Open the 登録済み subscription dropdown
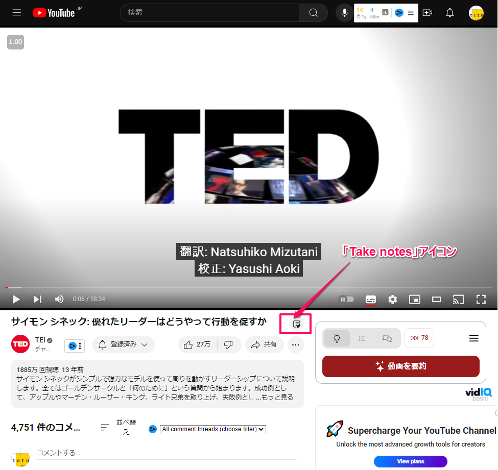 tap(124, 344)
